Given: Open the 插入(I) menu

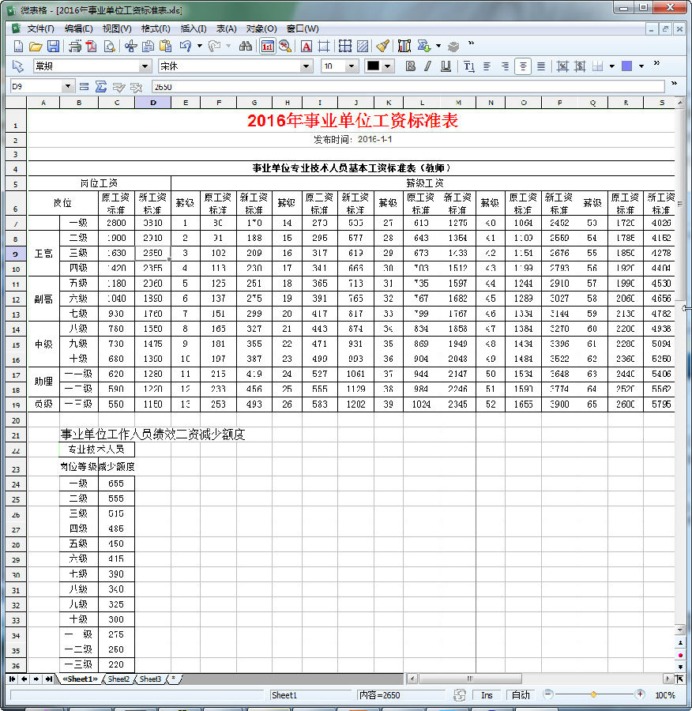Looking at the screenshot, I should point(194,28).
